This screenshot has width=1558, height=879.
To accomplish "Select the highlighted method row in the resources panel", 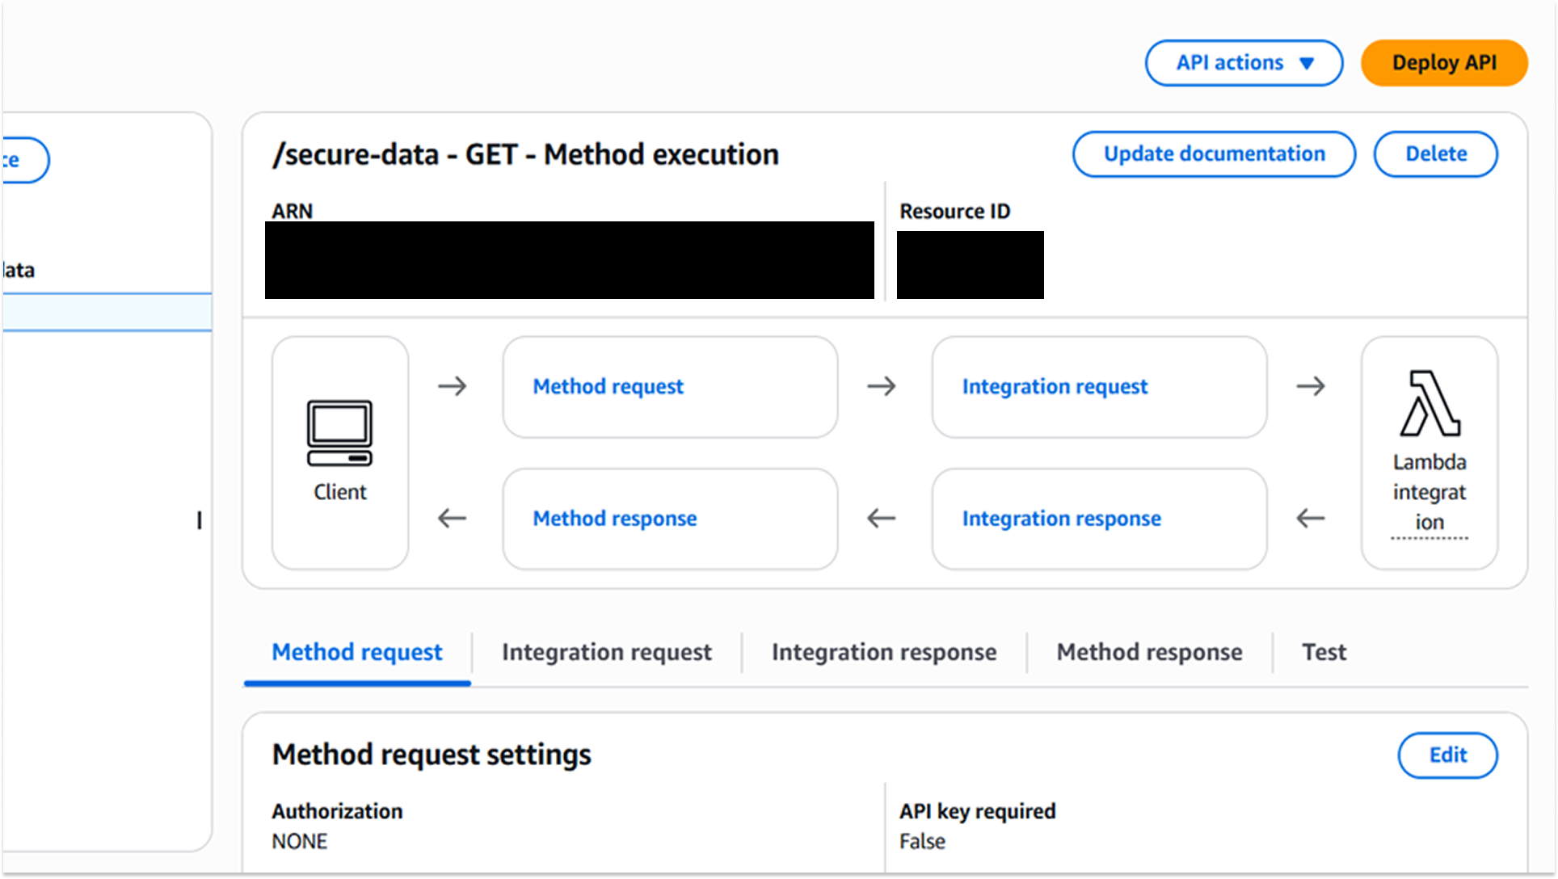I will (105, 313).
